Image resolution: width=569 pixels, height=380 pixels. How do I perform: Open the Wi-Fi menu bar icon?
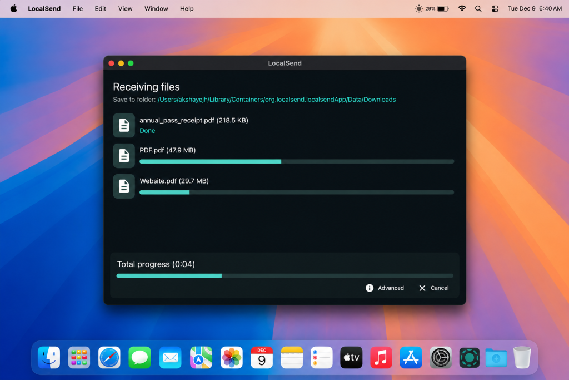[x=462, y=8]
